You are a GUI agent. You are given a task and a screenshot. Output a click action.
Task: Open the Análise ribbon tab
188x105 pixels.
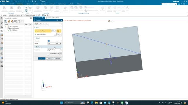click(28, 4)
